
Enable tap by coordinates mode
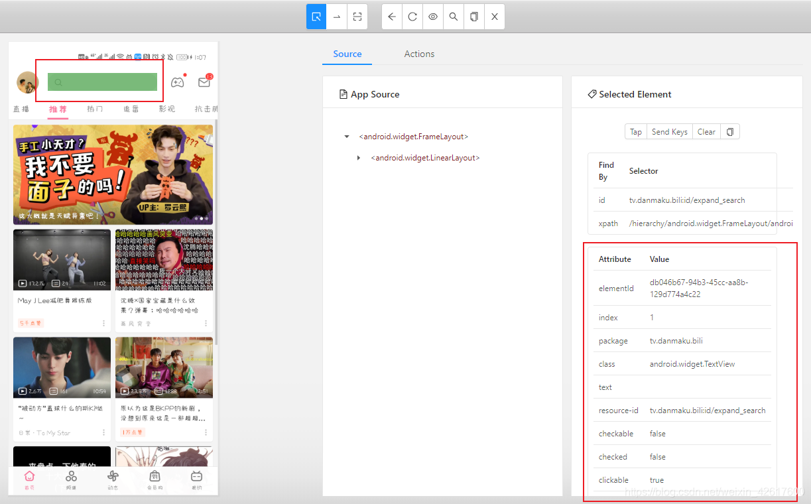tap(357, 17)
